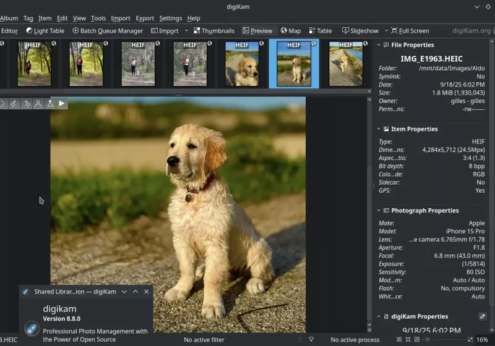The height and width of the screenshot is (346, 495).
Task: Toggle Thumbnails view mode
Action: 213,31
